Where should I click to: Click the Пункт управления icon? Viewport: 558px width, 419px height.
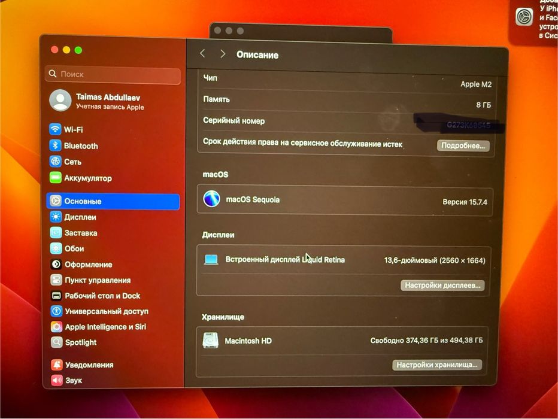(x=56, y=280)
